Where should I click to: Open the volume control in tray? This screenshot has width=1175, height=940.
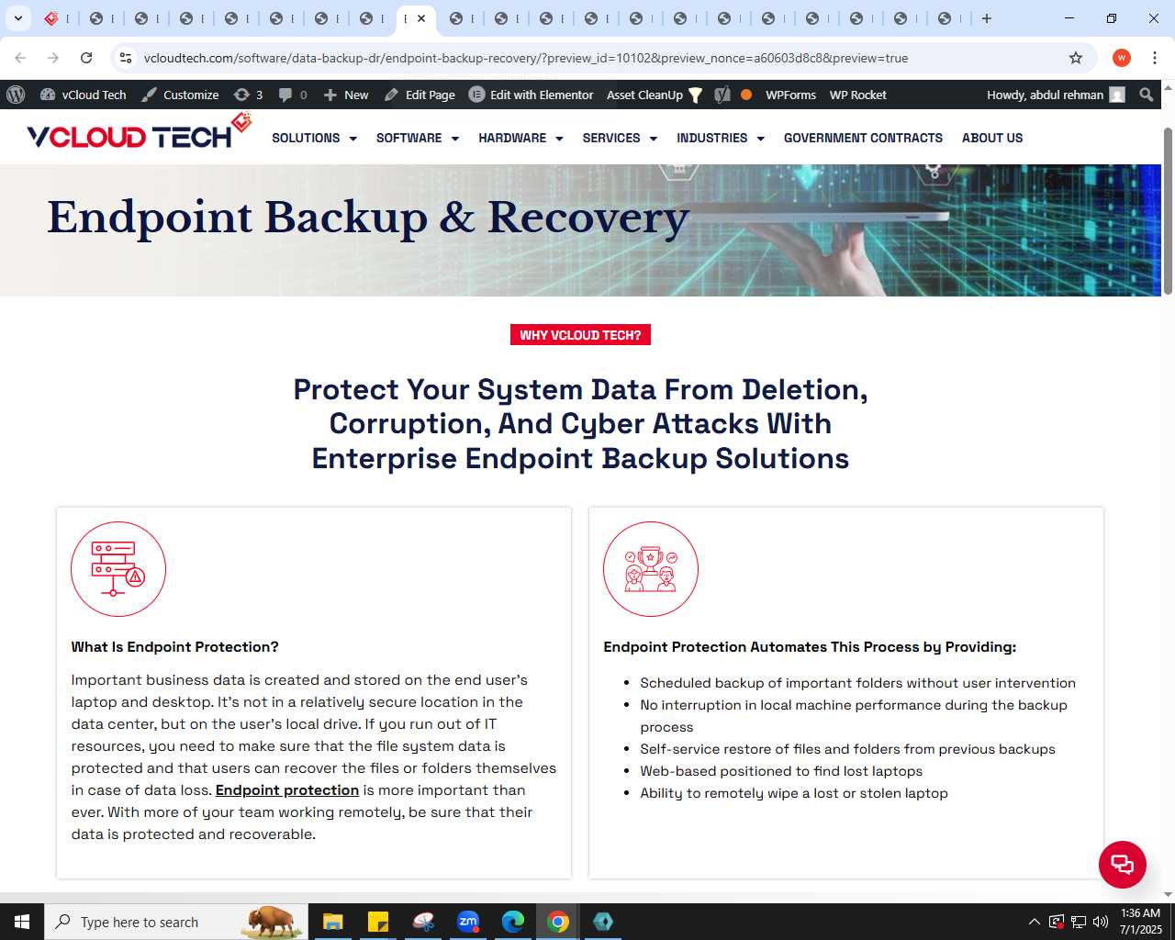tap(1101, 922)
